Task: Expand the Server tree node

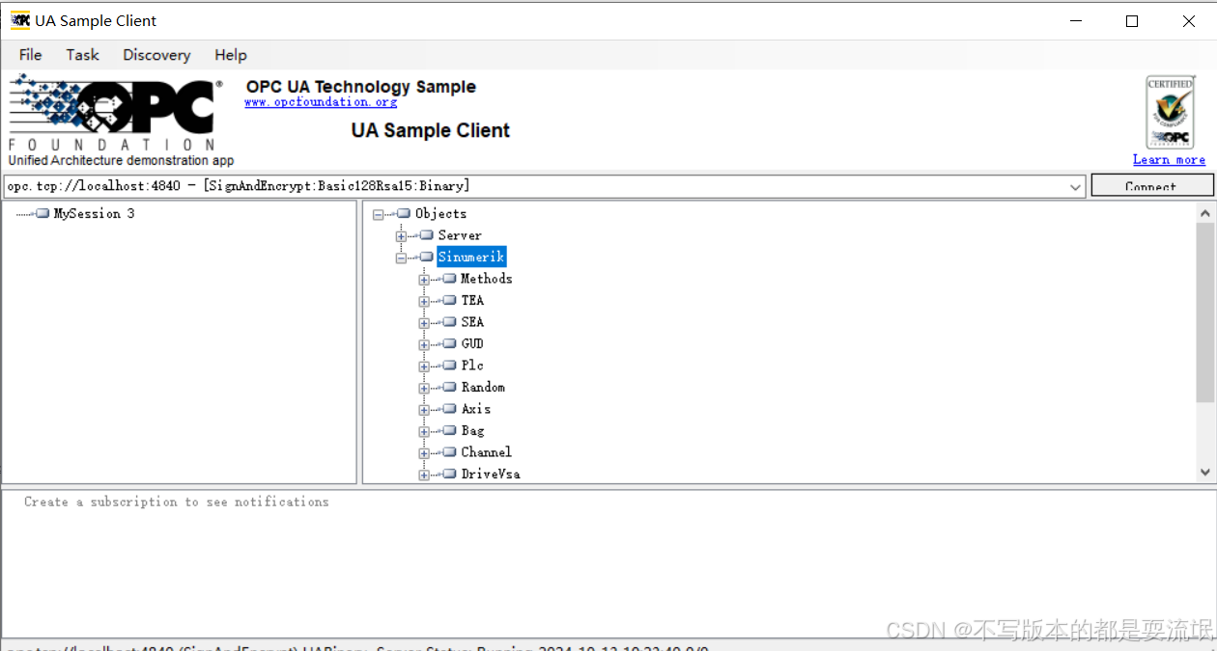Action: pyautogui.click(x=401, y=236)
